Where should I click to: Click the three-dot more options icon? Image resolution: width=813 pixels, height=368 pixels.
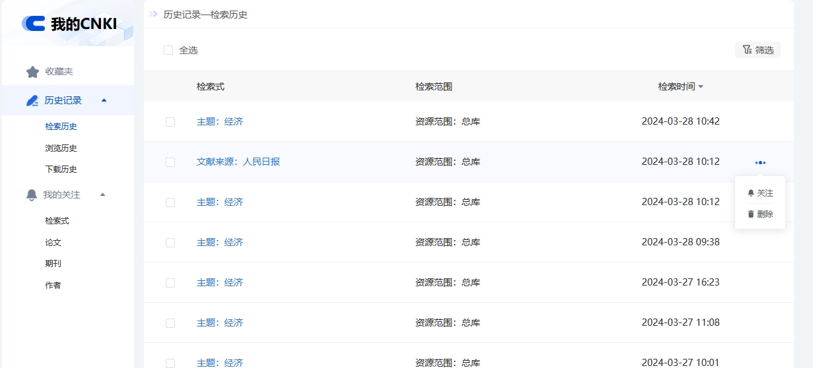click(760, 162)
